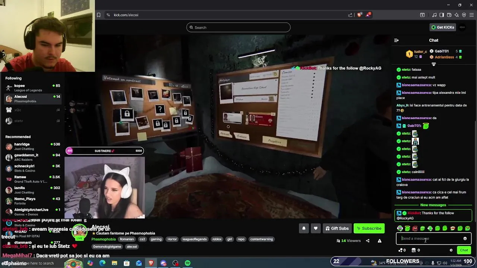Open the Brave Wallet icon
477x268 pixels.
tap(449, 15)
